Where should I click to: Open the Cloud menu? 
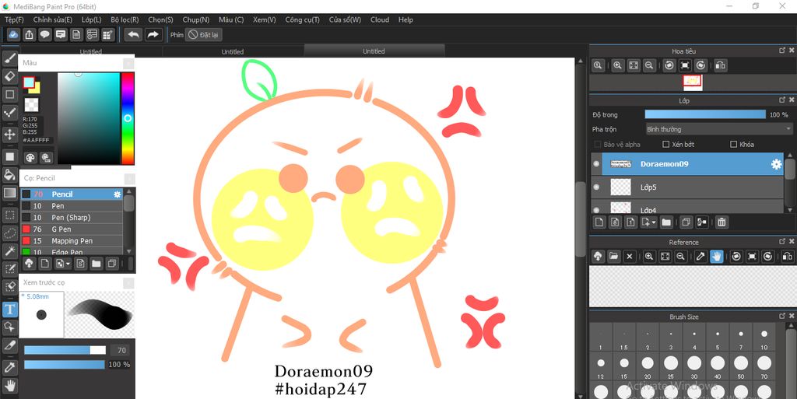click(x=380, y=19)
